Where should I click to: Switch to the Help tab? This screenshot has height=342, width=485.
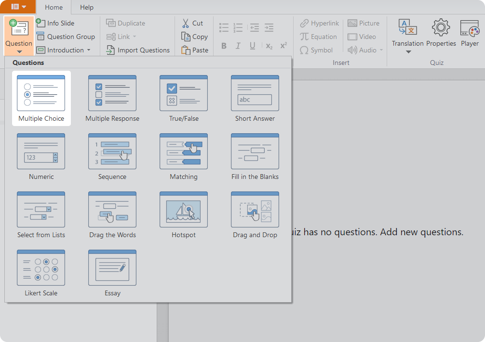(x=87, y=7)
